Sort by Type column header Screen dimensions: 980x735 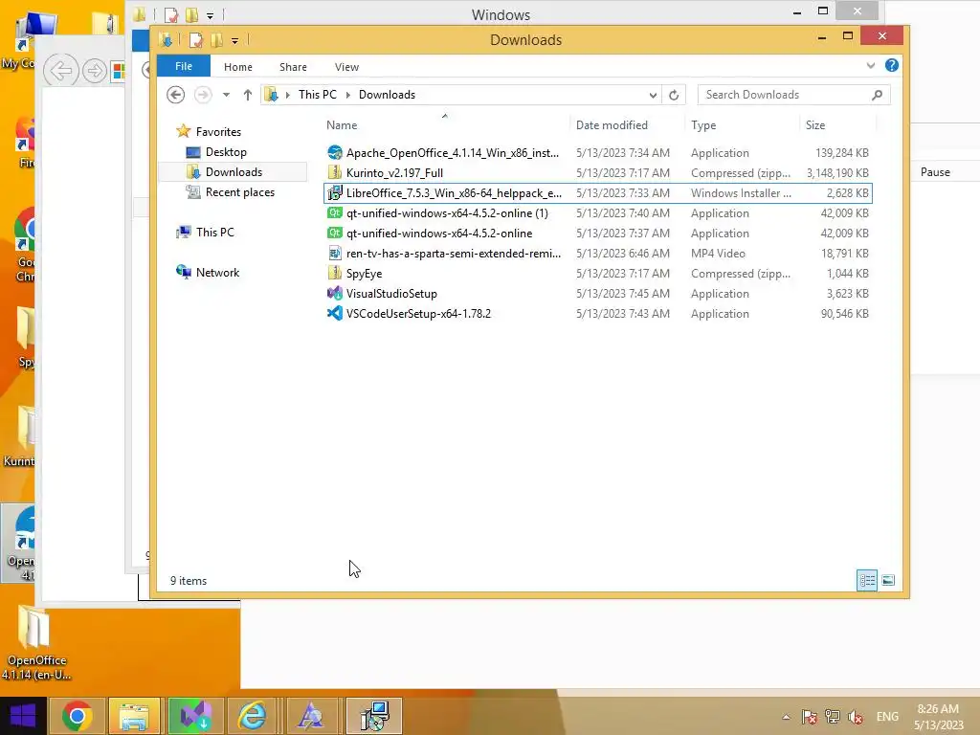pos(703,125)
